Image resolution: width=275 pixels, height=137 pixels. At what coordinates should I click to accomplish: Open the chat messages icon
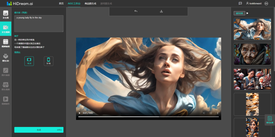[240, 3]
